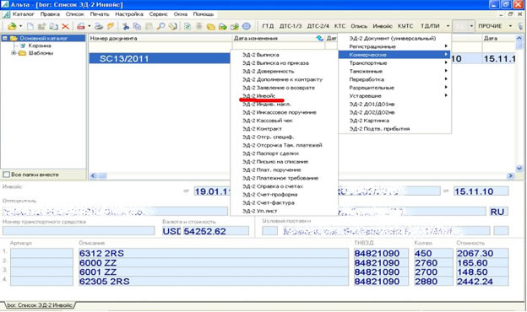Select the Коммерческие menu item
The width and height of the screenshot is (527, 312).
coord(394,55)
